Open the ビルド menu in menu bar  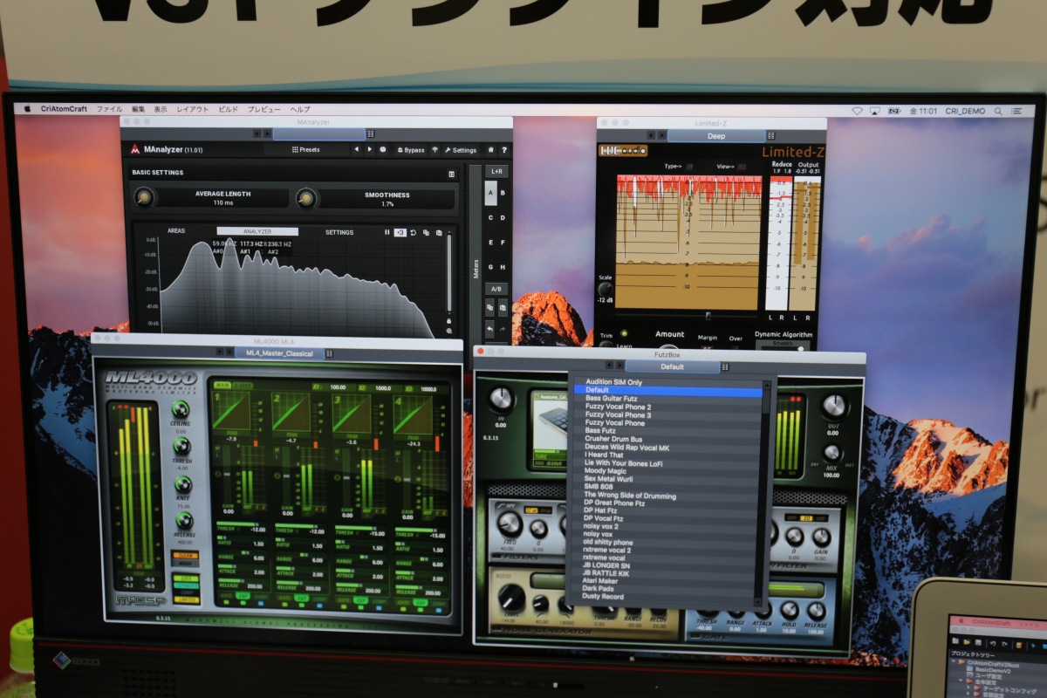coord(228,109)
